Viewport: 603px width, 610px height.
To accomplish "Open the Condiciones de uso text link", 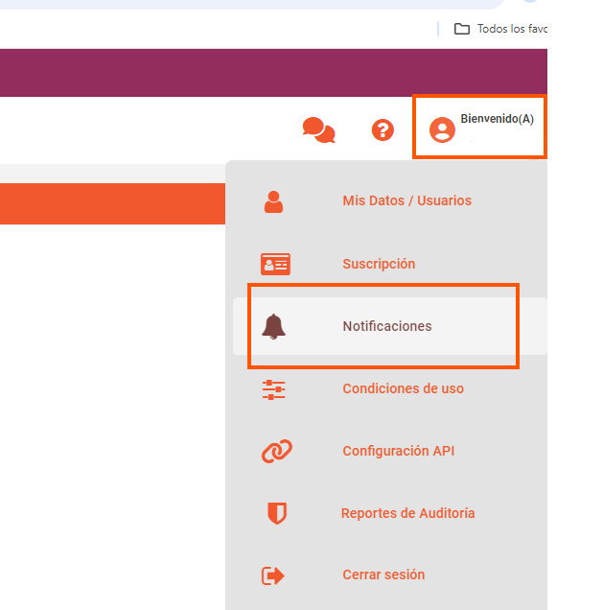I will coord(403,389).
